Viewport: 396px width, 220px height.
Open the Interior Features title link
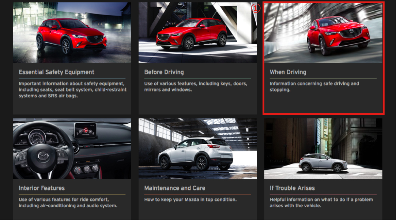click(x=42, y=188)
